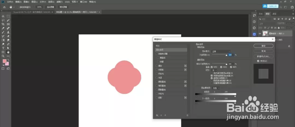Select the Healing Brush tool

[8, 28]
